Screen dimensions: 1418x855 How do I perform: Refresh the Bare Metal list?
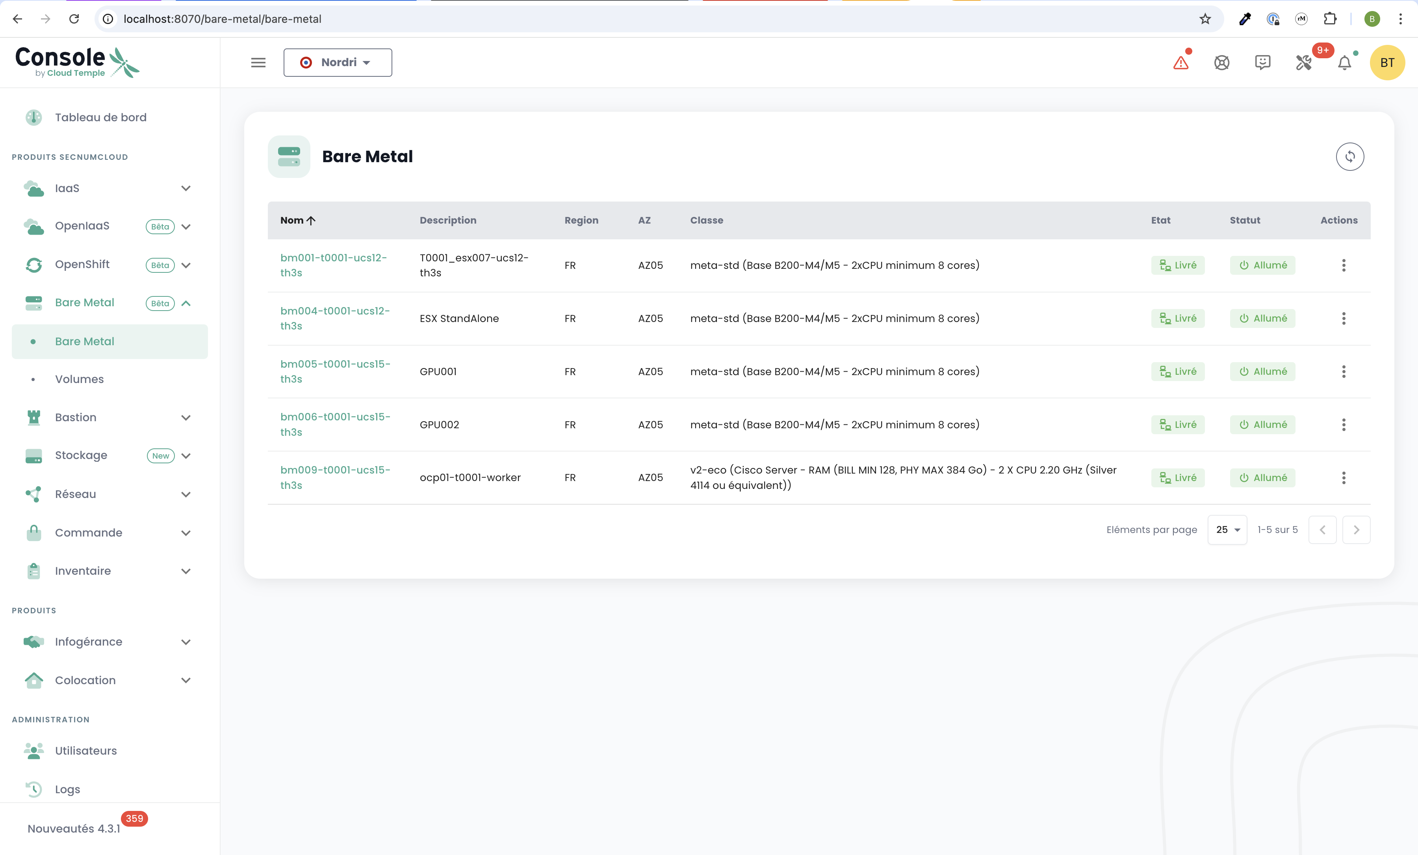pyautogui.click(x=1349, y=156)
